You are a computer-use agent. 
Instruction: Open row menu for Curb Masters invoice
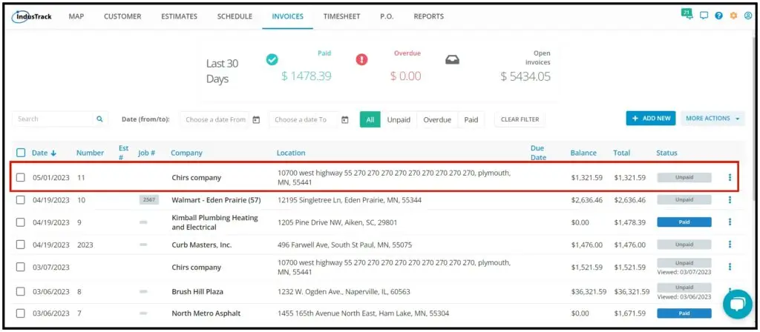pyautogui.click(x=730, y=245)
